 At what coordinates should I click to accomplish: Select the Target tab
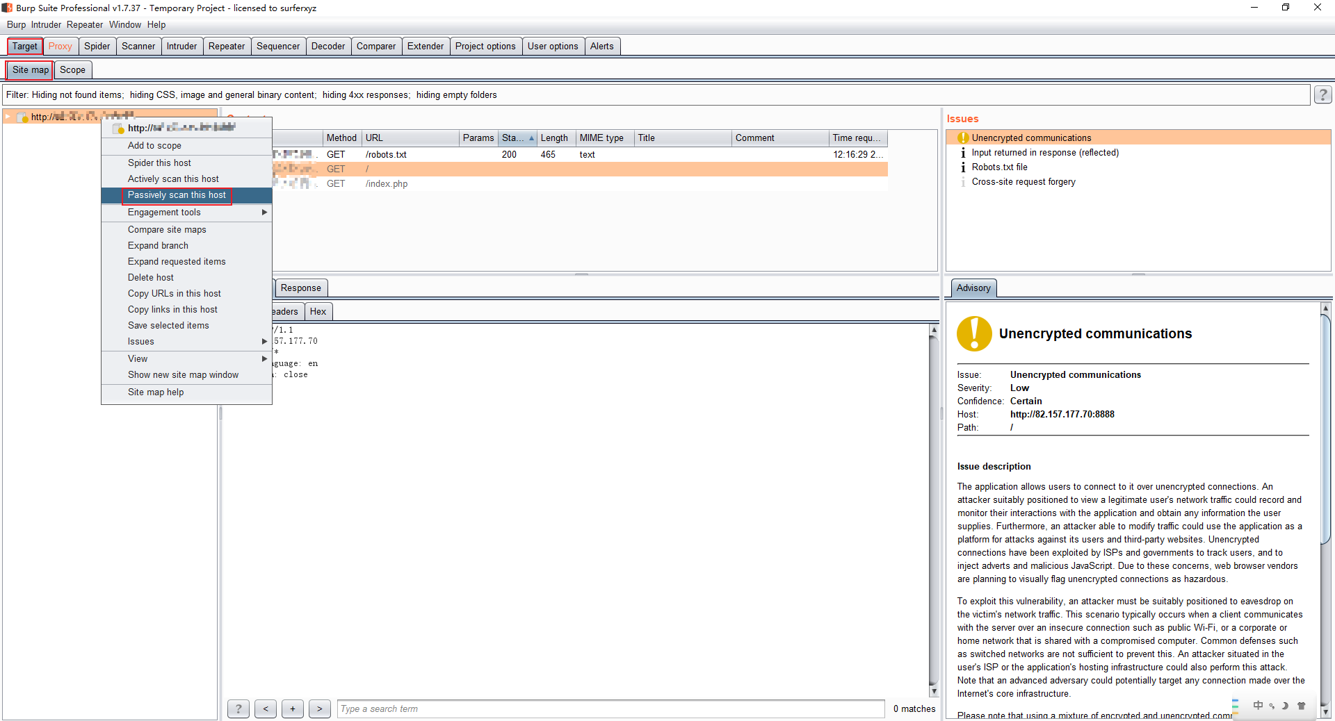click(25, 46)
